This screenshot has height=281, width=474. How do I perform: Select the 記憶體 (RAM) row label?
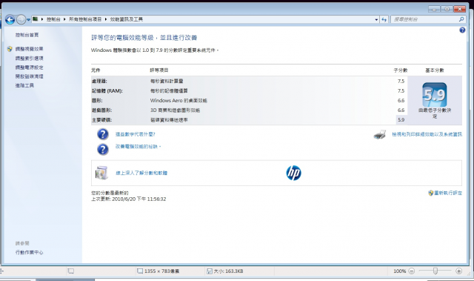click(107, 90)
